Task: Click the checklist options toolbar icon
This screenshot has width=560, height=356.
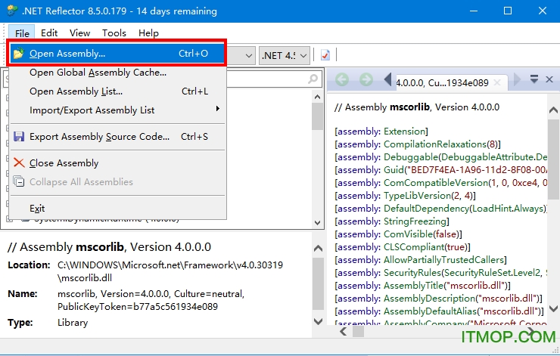Action: click(325, 55)
